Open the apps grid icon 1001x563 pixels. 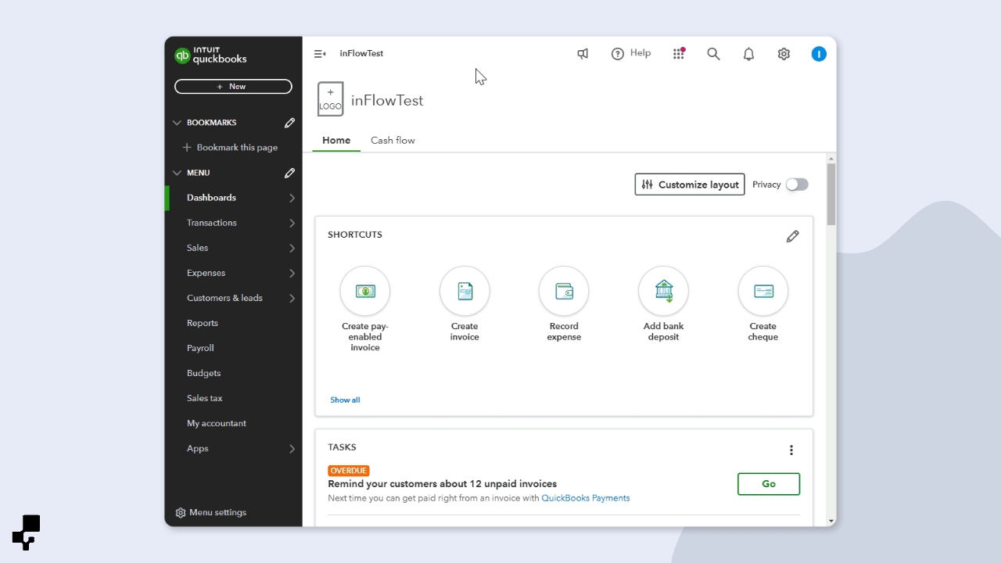(x=678, y=54)
